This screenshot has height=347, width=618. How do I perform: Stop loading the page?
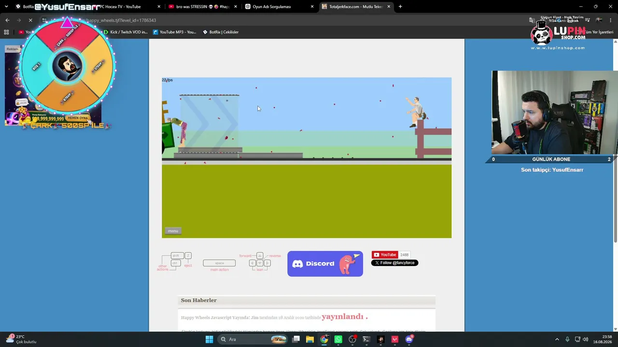[x=30, y=20]
